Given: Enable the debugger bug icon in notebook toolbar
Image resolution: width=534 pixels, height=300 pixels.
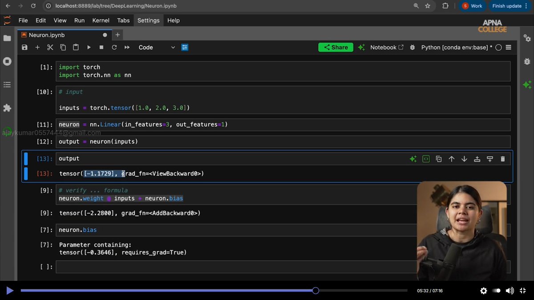Looking at the screenshot, I should pos(413,48).
